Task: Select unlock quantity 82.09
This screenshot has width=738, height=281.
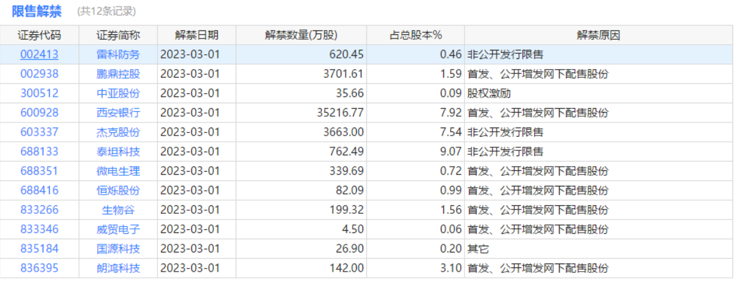Action: pos(349,190)
